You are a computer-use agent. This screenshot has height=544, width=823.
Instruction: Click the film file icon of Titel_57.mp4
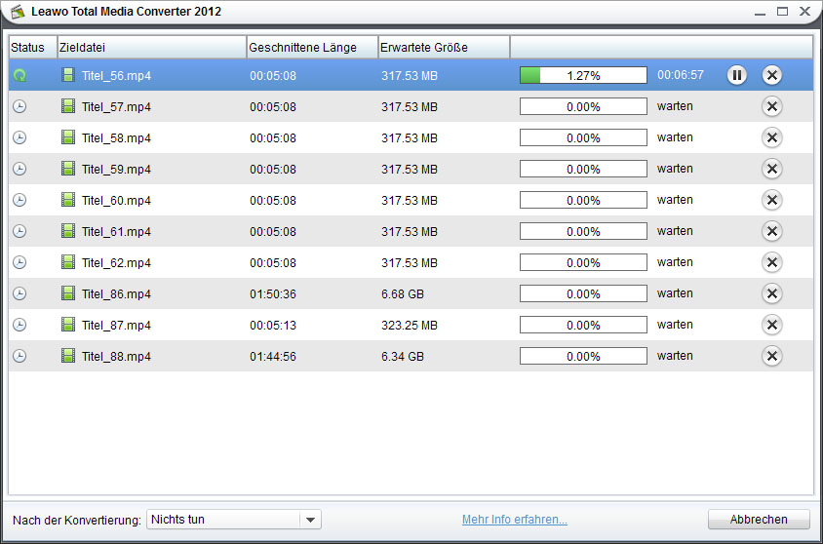[x=67, y=106]
